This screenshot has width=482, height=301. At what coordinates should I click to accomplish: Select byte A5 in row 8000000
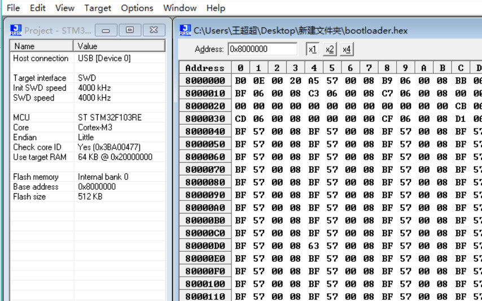click(314, 81)
